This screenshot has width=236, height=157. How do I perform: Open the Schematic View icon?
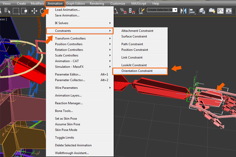(x=229, y=11)
